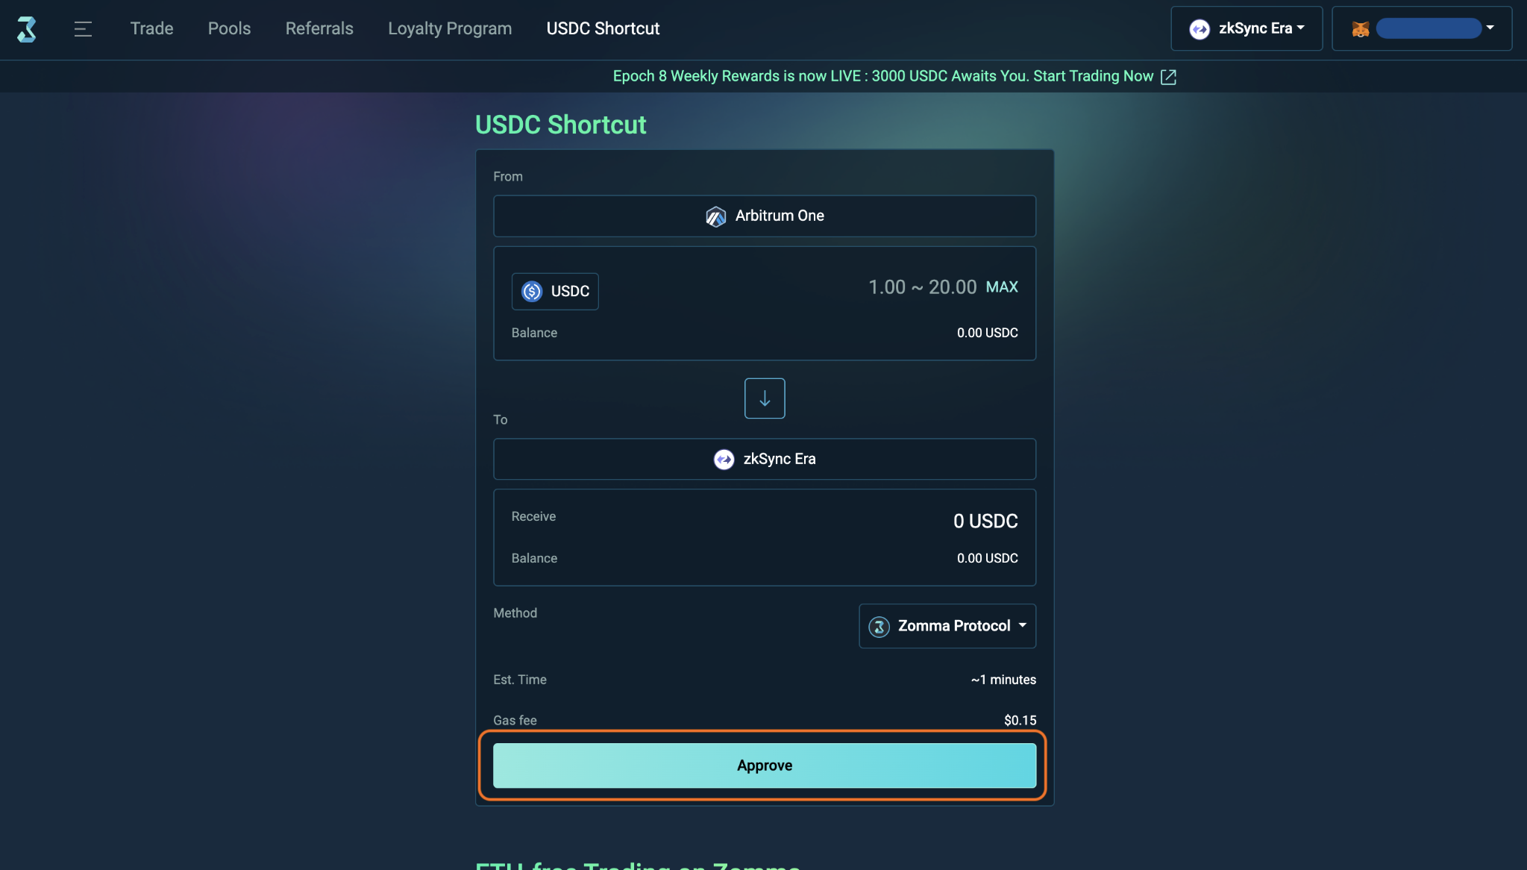
Task: Focus the 1.00 ~ 20.00 amount field
Action: [x=922, y=287]
